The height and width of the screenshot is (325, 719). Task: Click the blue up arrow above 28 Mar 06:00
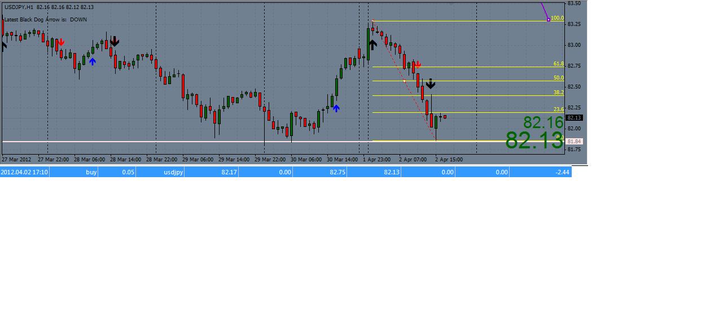pos(93,62)
